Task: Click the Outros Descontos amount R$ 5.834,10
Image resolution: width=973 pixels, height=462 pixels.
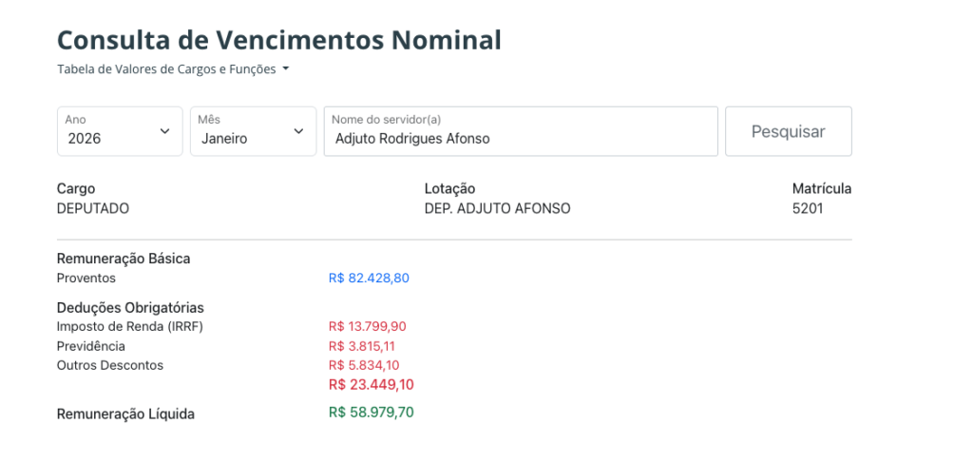Action: click(x=363, y=365)
